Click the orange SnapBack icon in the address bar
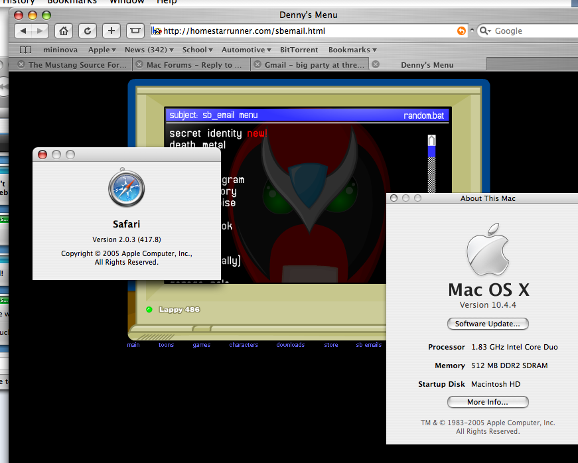This screenshot has width=578, height=463. coord(461,31)
